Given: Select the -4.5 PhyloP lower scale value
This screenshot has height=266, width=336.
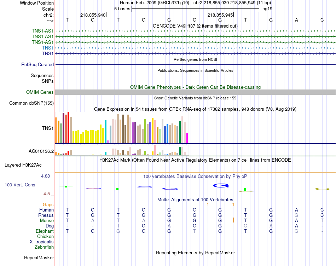Looking at the screenshot, I should [x=46, y=194].
